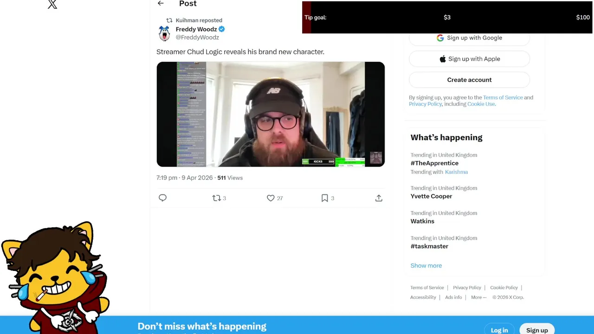594x334 pixels.
Task: Expand the footer More menu
Action: [478, 297]
